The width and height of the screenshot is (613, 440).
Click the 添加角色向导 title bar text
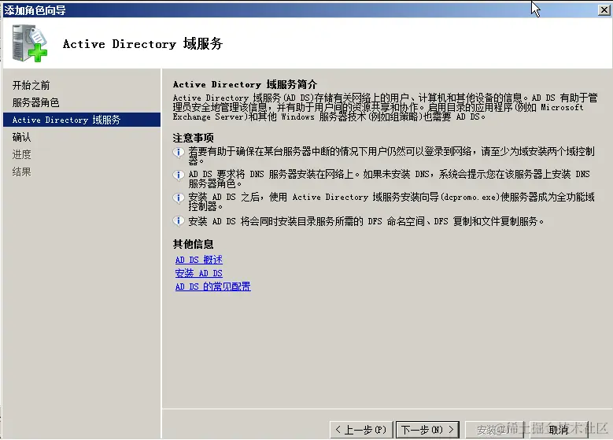(x=35, y=10)
